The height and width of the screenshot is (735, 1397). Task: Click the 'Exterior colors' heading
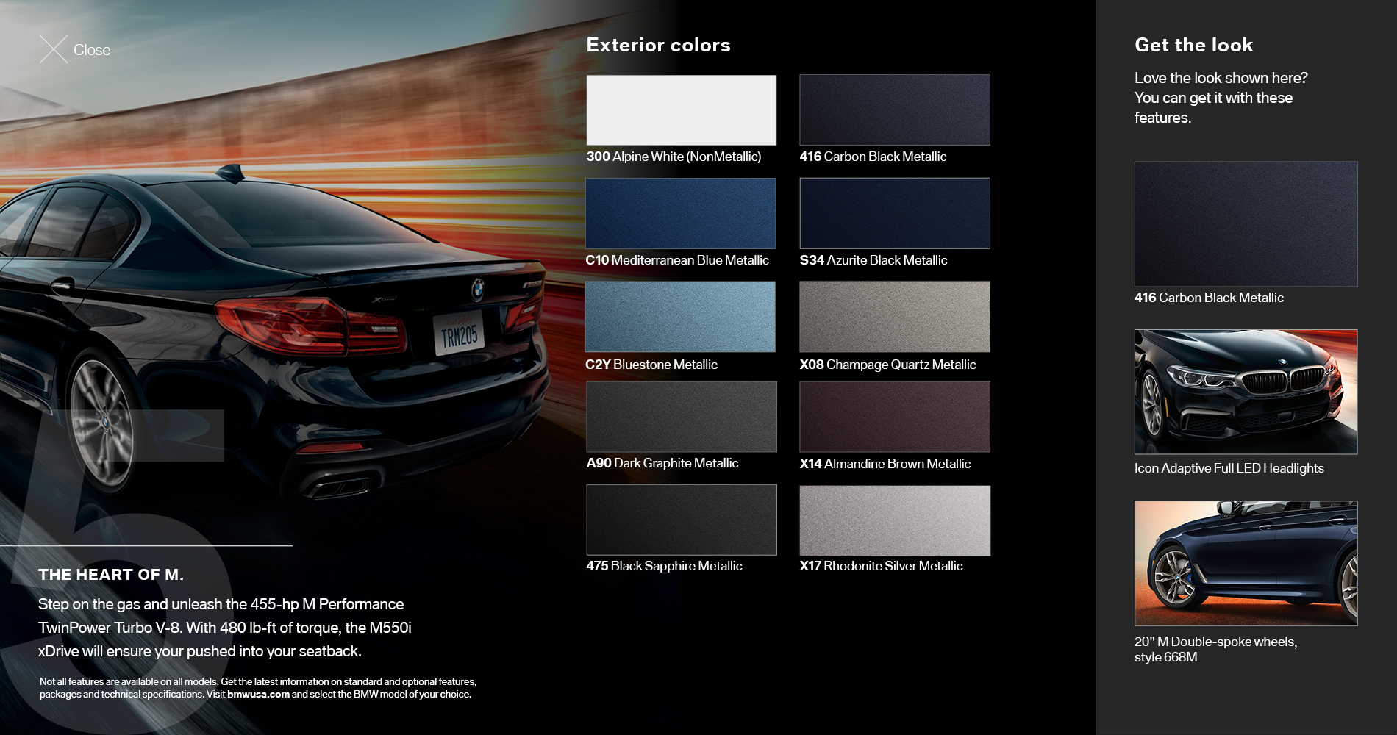coord(658,45)
